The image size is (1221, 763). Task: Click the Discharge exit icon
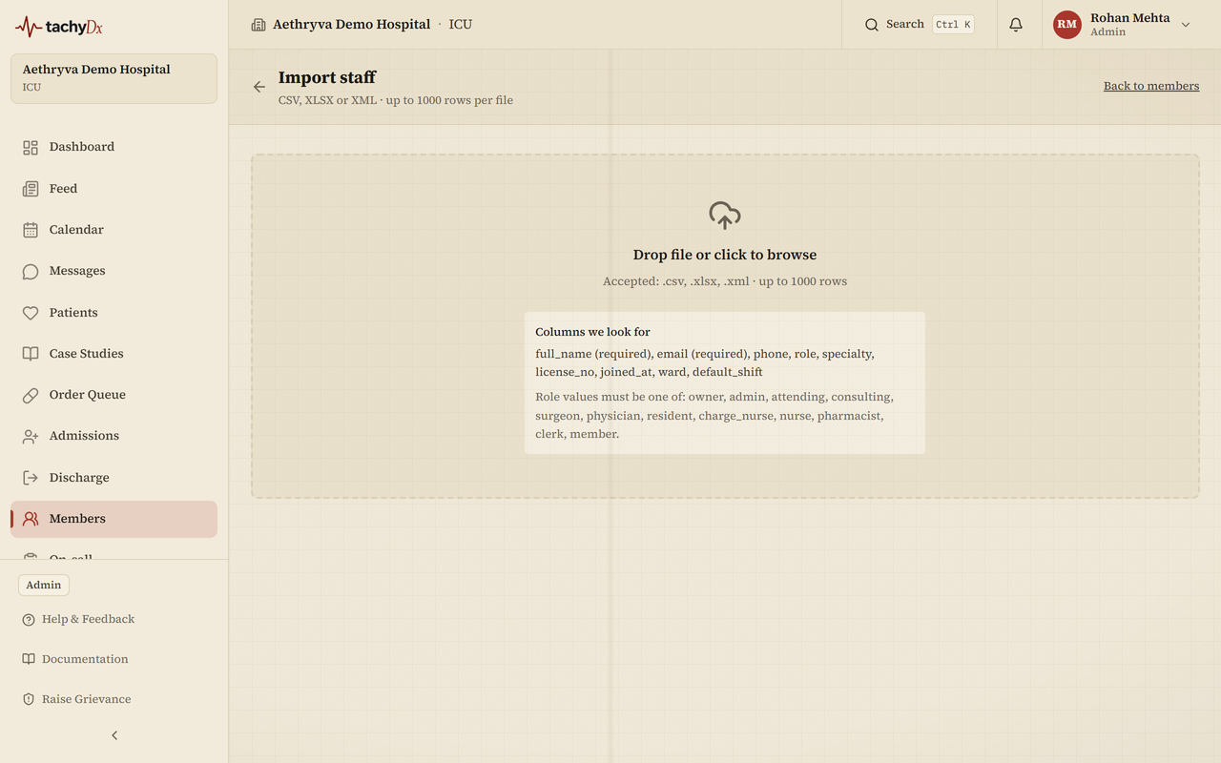coord(31,478)
